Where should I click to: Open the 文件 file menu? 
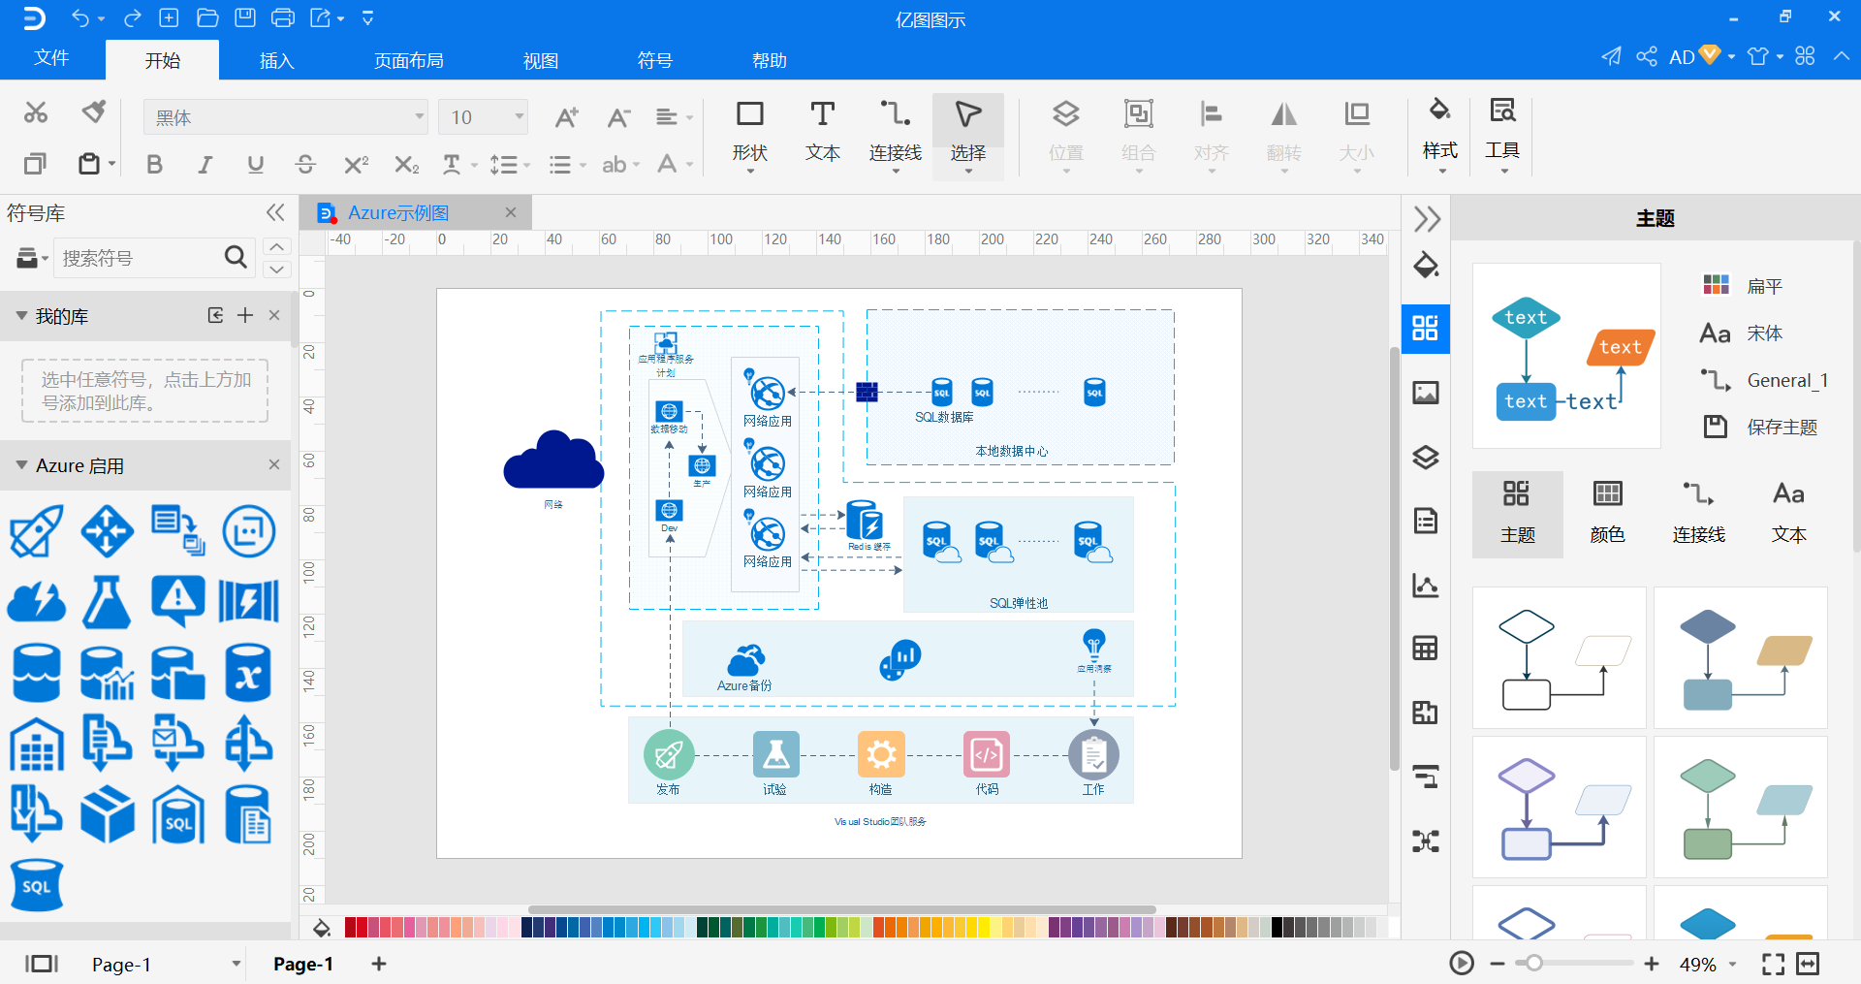point(51,58)
